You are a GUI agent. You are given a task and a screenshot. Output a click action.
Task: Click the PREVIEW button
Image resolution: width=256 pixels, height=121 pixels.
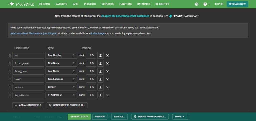[x=100, y=117]
